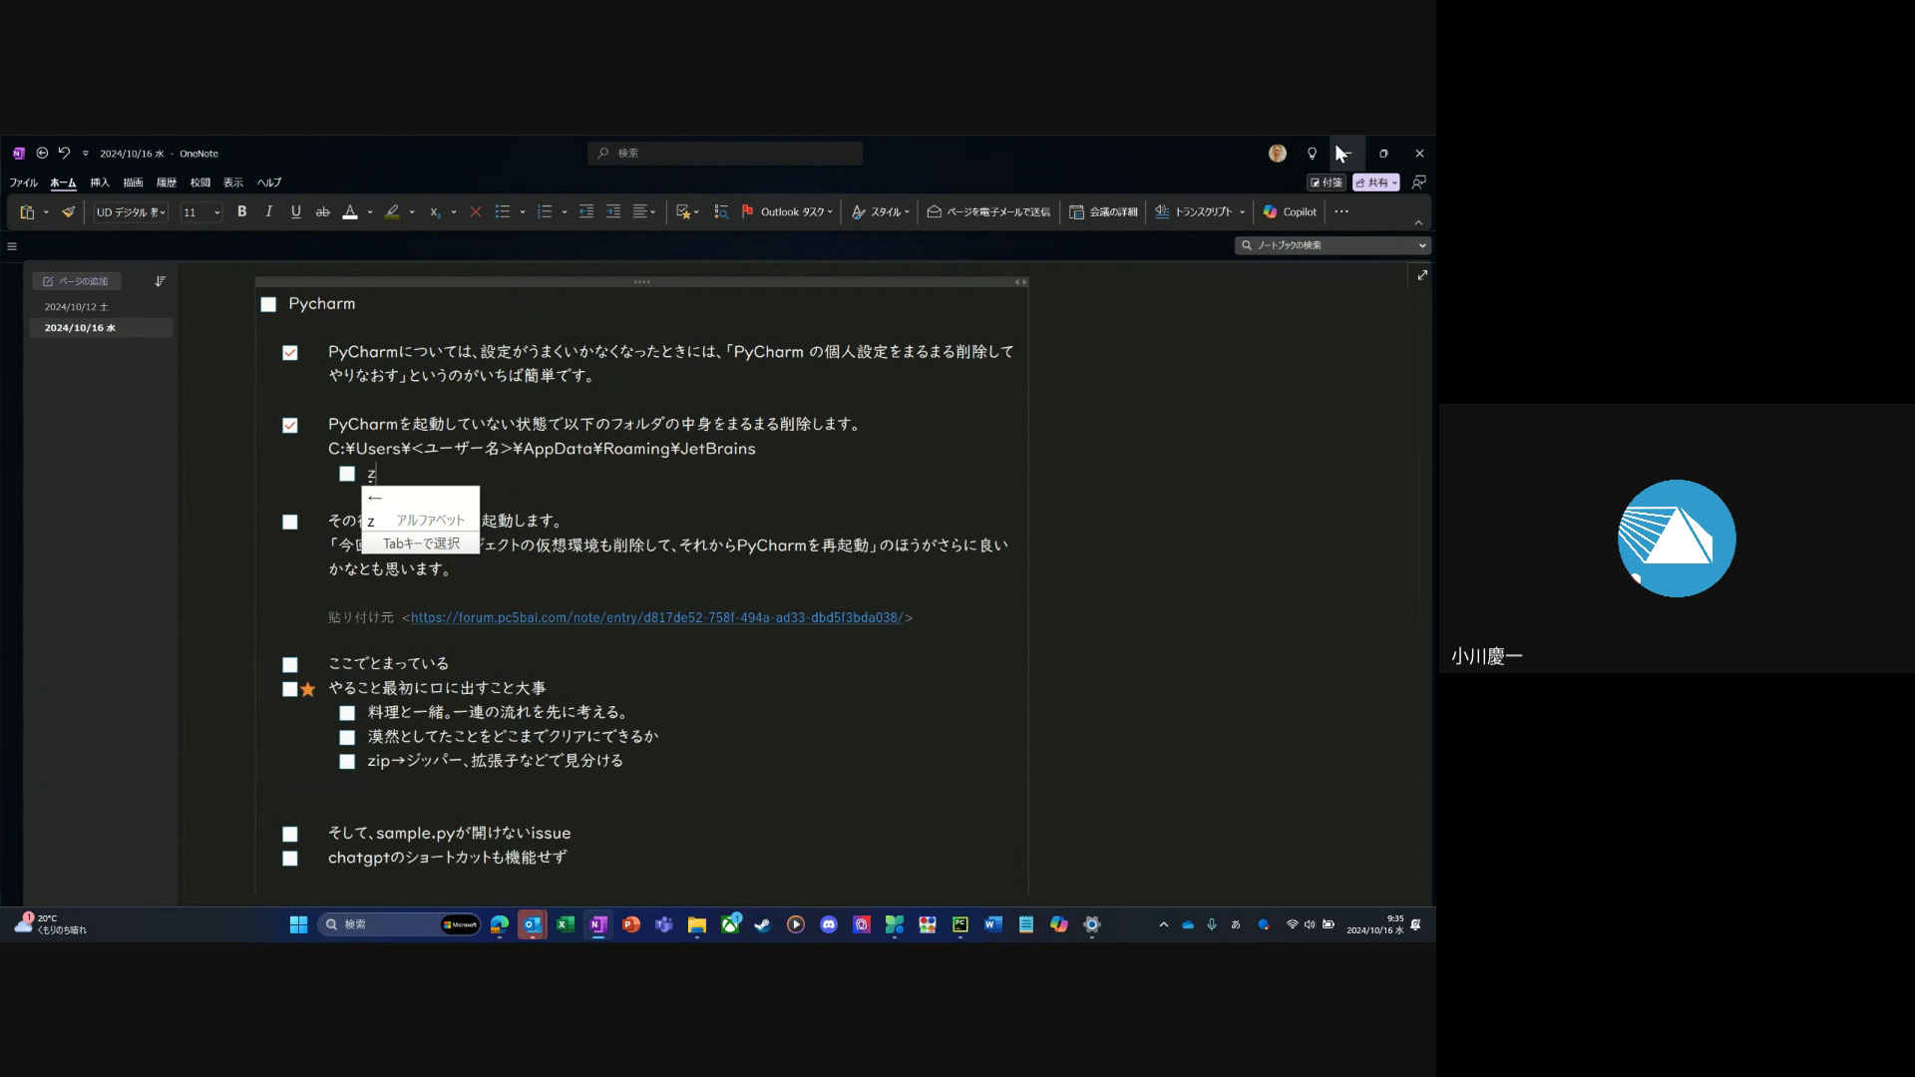Image resolution: width=1915 pixels, height=1077 pixels.
Task: Click the ページの追加 button
Action: point(77,281)
